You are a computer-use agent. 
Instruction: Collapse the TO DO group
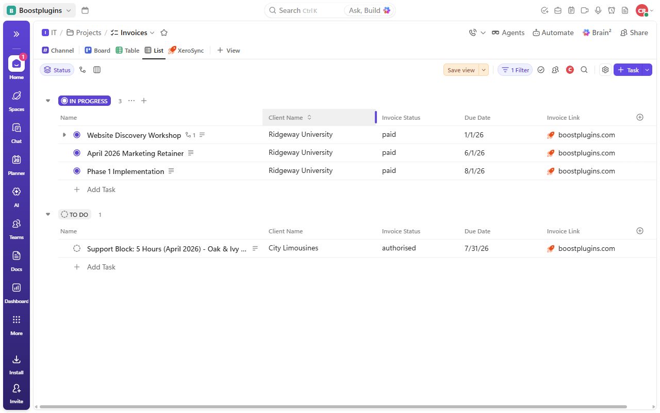click(x=48, y=214)
